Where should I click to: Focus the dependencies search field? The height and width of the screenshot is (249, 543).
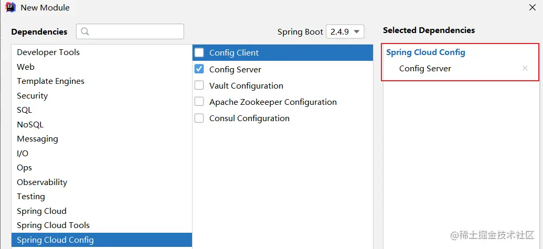pos(130,31)
